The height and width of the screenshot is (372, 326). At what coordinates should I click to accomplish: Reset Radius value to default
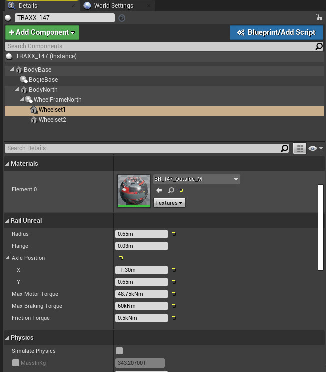pyautogui.click(x=174, y=234)
